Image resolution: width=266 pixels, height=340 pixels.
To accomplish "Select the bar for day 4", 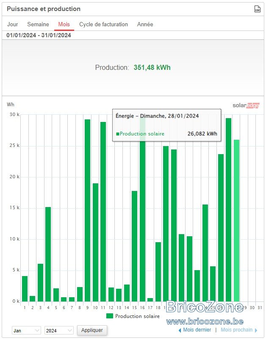I will tap(48, 254).
